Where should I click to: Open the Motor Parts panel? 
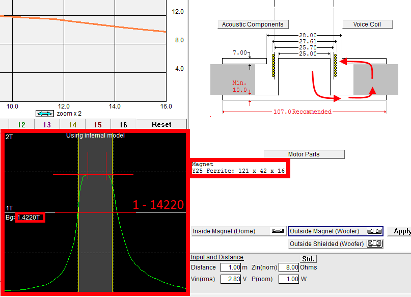pos(304,154)
